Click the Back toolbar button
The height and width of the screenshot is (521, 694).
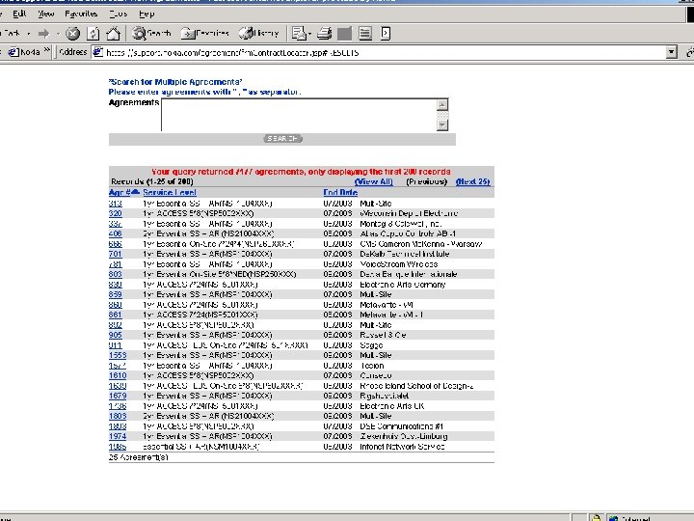(x=11, y=33)
